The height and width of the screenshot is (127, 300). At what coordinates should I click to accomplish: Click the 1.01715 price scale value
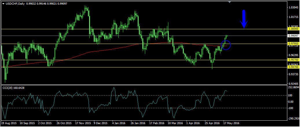tap(294, 17)
